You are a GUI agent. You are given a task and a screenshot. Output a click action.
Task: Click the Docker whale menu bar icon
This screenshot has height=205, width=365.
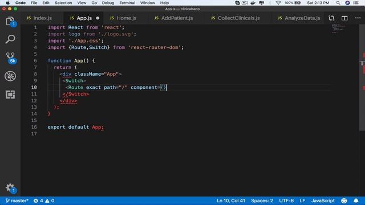pyautogui.click(x=253, y=3)
